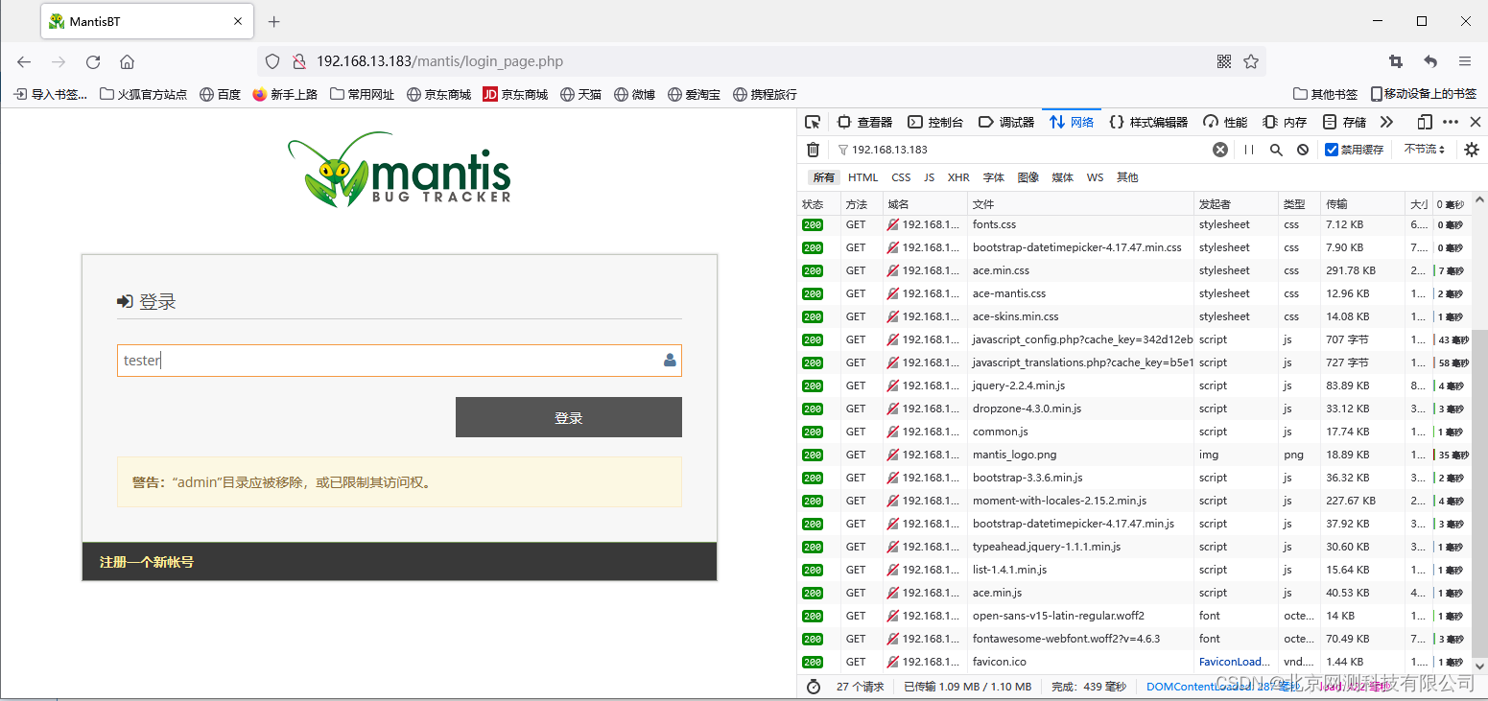
Task: Switch to the 样式编辑器 tab
Action: 1148,122
